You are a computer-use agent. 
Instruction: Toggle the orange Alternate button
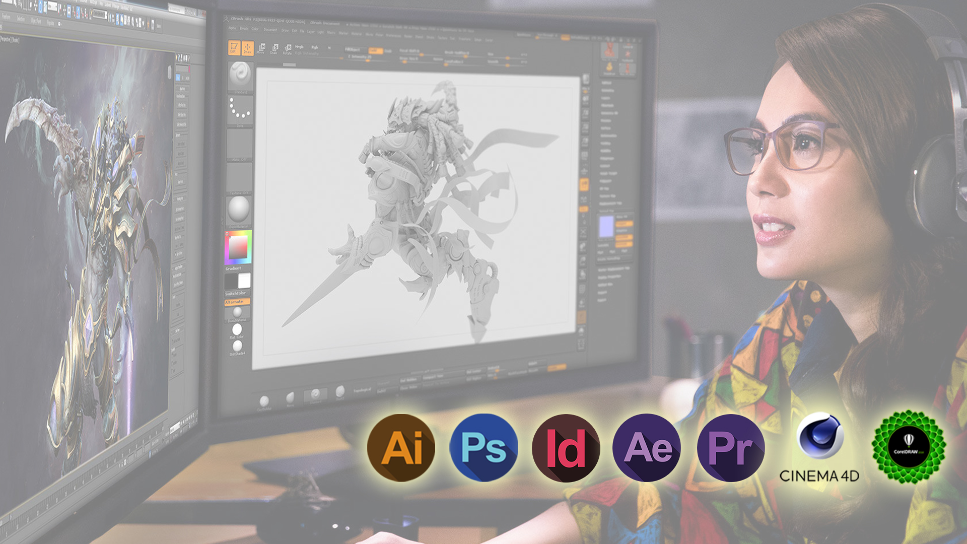tap(237, 302)
